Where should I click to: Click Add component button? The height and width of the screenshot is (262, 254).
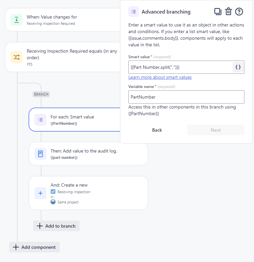click(34, 247)
